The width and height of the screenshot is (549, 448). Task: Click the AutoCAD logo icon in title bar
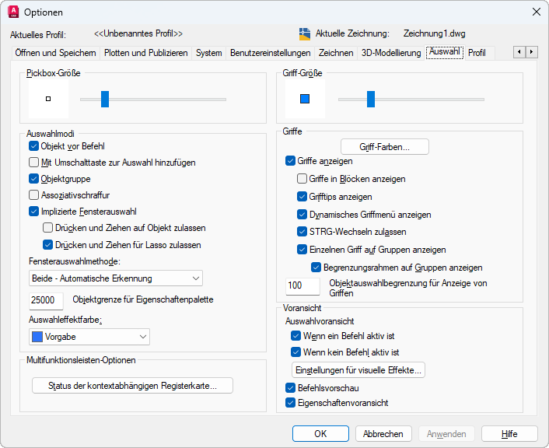(x=12, y=12)
